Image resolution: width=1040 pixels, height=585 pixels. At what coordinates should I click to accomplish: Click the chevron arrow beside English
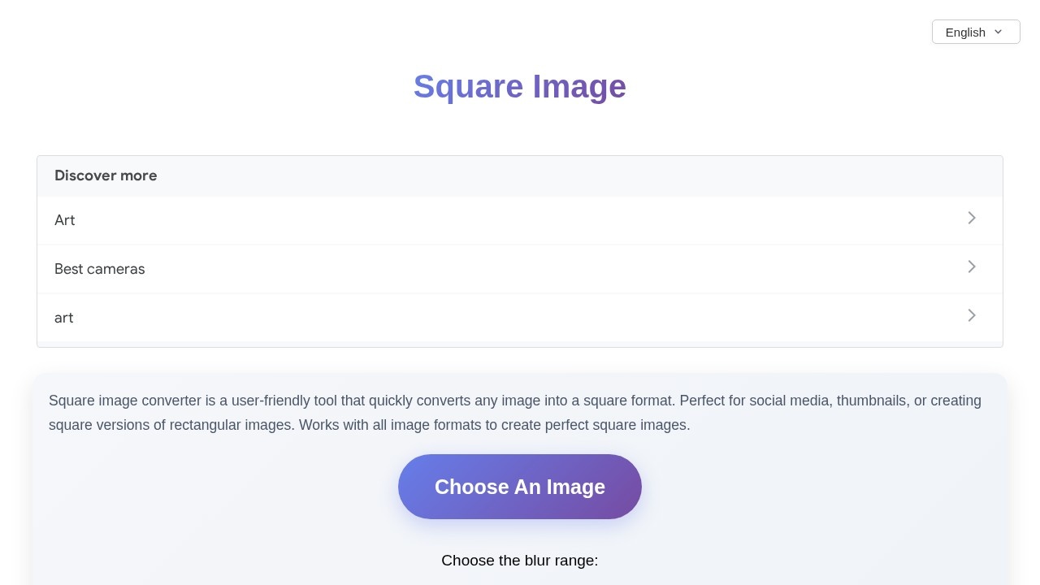pyautogui.click(x=998, y=32)
